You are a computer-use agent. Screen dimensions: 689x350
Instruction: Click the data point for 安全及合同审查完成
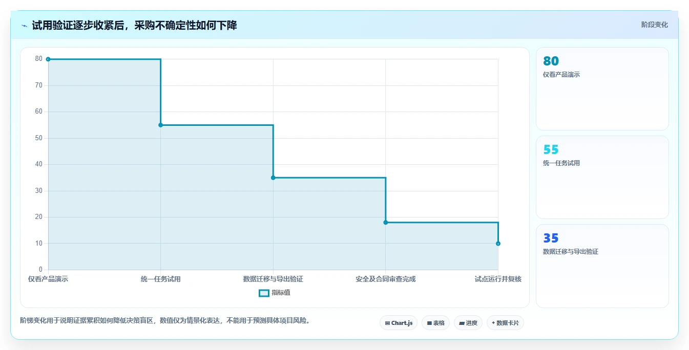386,222
